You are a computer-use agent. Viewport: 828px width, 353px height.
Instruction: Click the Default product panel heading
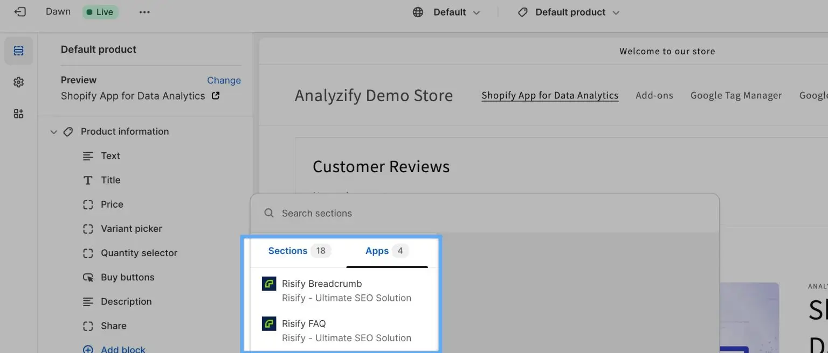99,50
